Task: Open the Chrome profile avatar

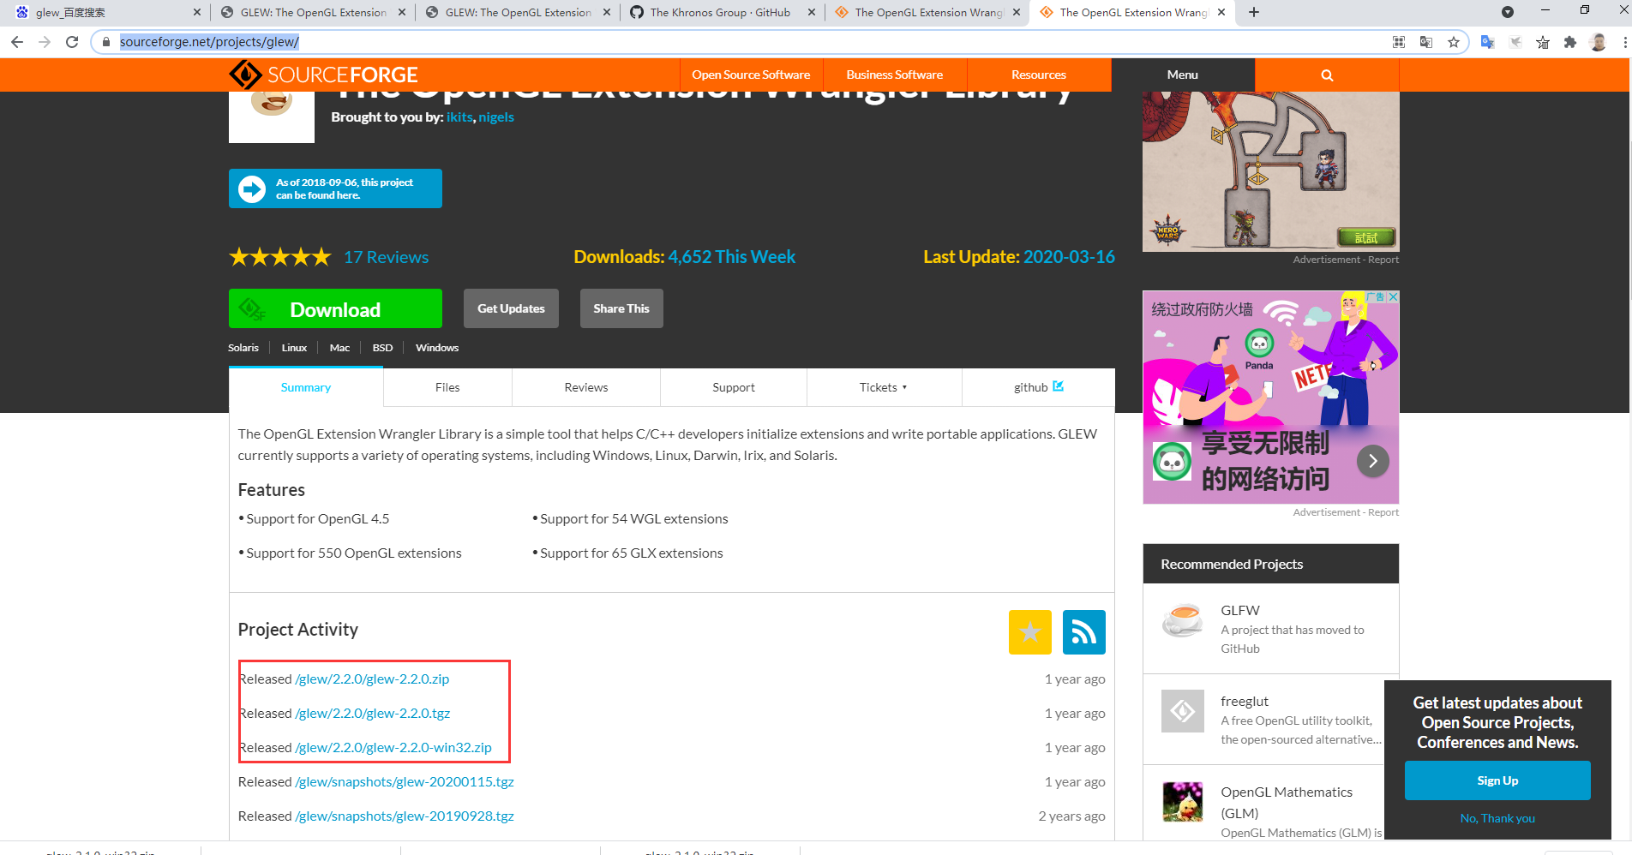Action: [x=1598, y=42]
